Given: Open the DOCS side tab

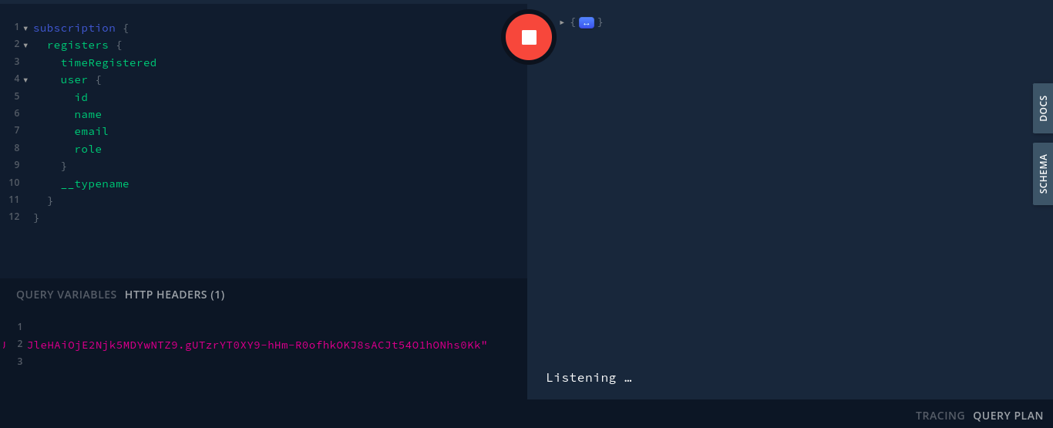Looking at the screenshot, I should 1043,109.
